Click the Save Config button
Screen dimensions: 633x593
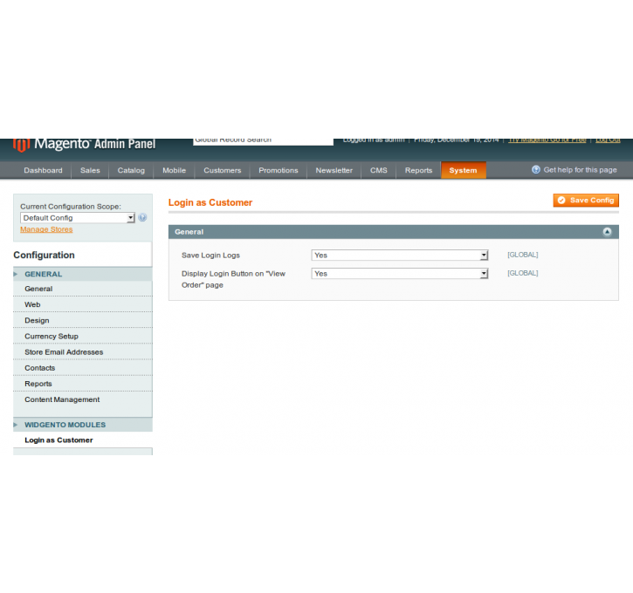coord(586,201)
